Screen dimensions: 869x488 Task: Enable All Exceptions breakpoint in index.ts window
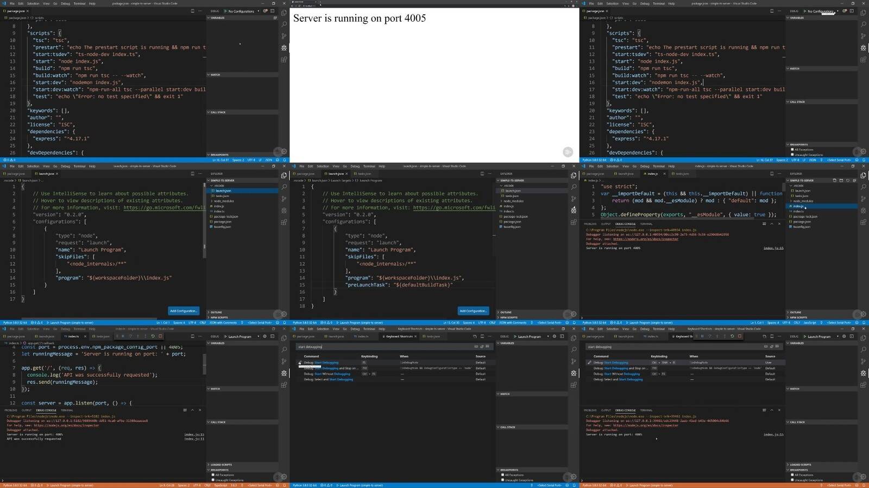tap(213, 475)
